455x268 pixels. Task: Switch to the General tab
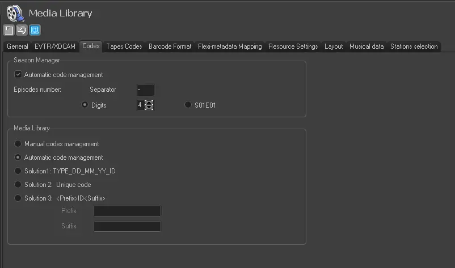tap(18, 46)
